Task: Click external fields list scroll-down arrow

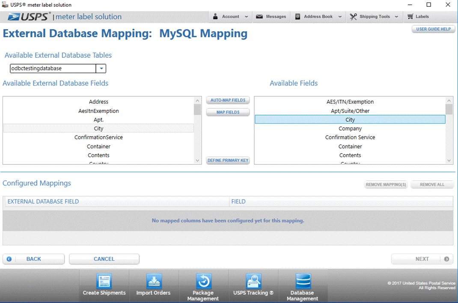Action: (x=197, y=160)
